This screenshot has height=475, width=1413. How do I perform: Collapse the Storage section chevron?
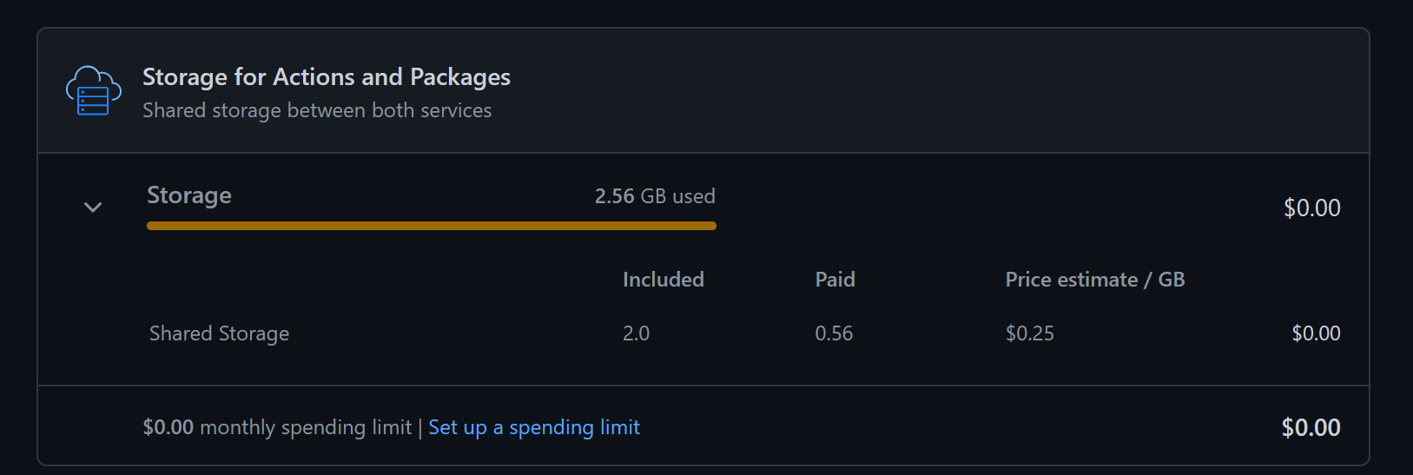tap(93, 207)
